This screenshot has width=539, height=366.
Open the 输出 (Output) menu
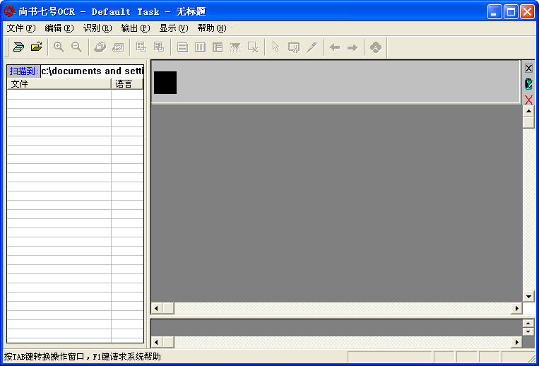click(135, 28)
